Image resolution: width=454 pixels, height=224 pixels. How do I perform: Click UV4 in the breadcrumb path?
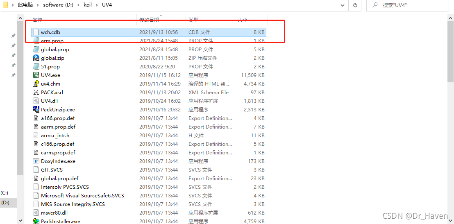[107, 5]
